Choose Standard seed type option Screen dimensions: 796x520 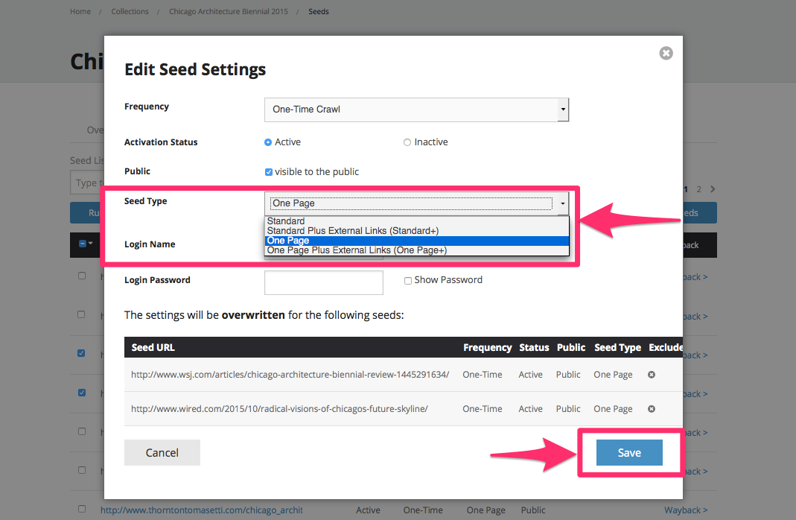tap(286, 221)
